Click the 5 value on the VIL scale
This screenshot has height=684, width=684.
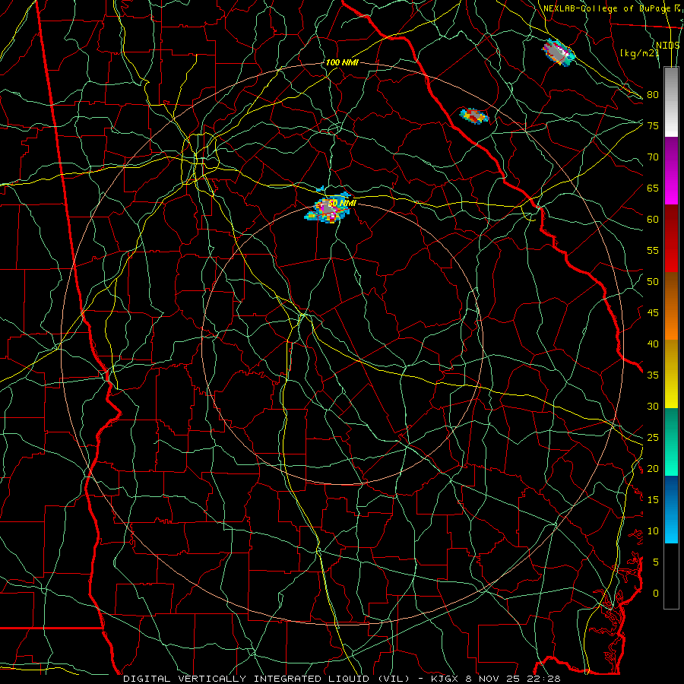(656, 562)
